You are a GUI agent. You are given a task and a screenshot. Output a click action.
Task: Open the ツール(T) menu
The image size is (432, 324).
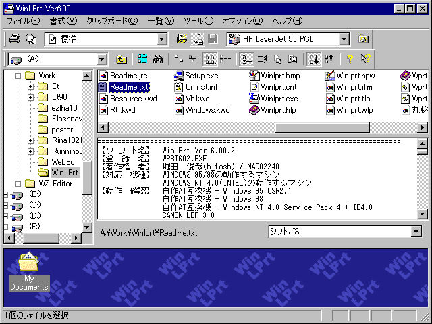(x=198, y=21)
